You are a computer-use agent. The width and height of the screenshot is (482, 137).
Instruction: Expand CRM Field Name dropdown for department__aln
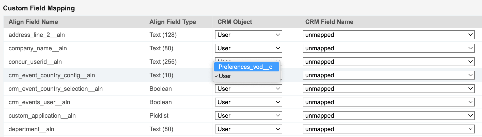tap(388, 129)
